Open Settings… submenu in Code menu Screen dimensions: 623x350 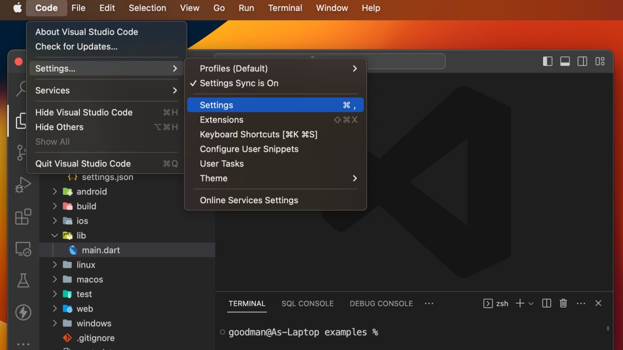106,68
